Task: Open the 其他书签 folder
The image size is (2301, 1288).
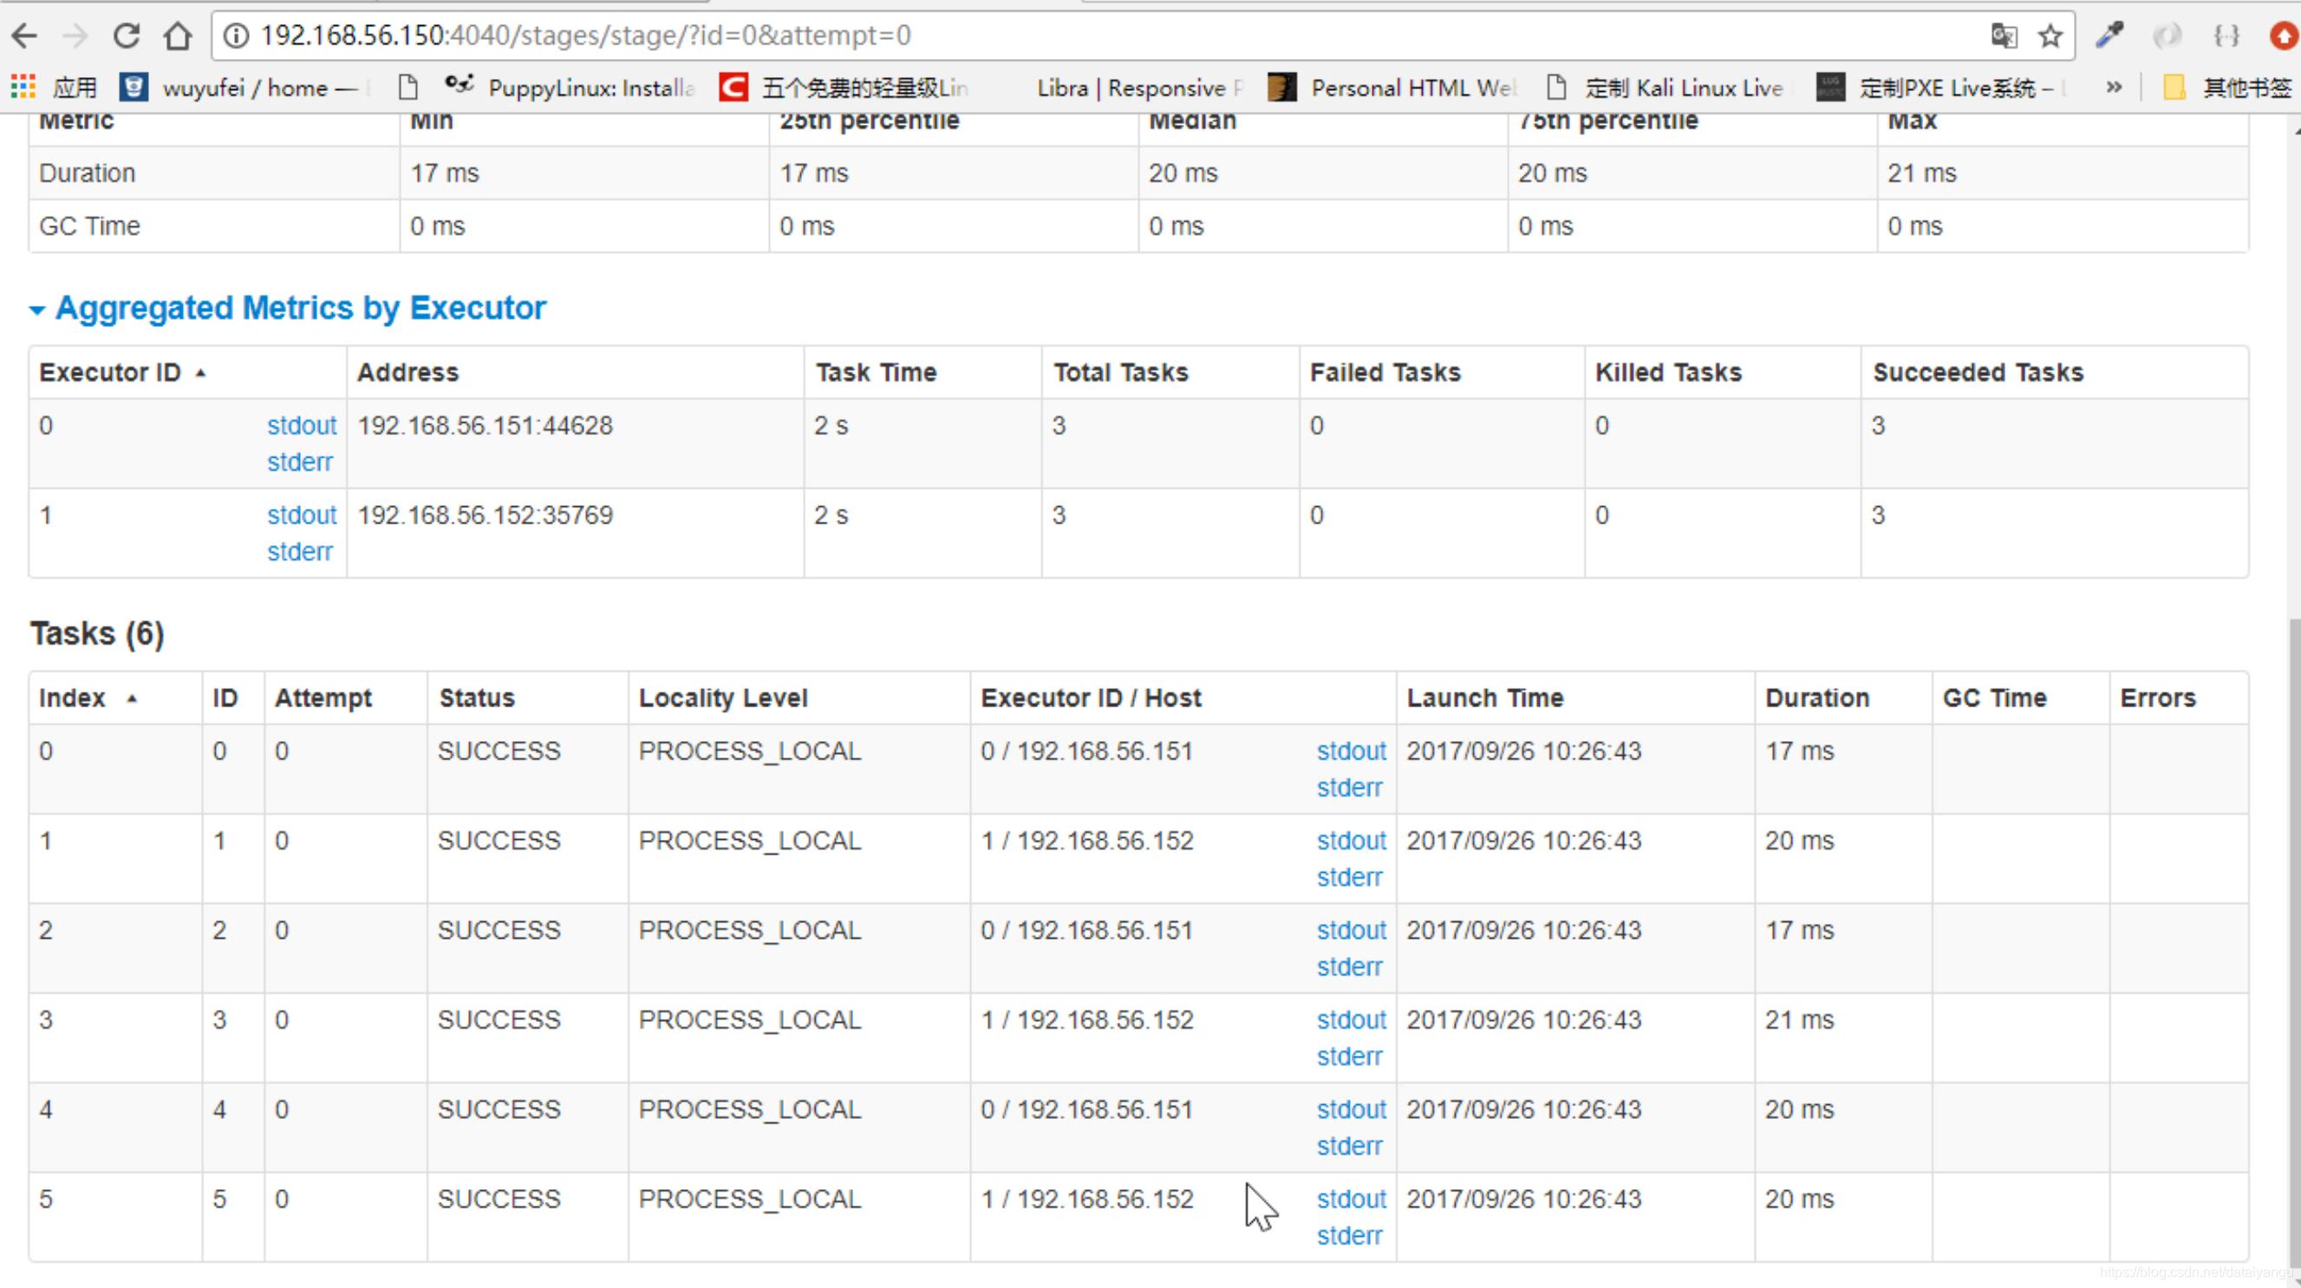Action: (x=2226, y=88)
